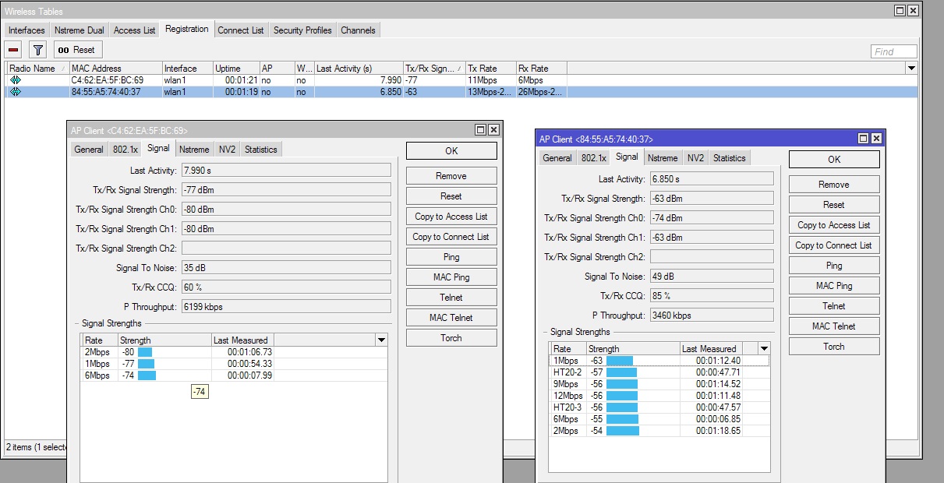Open the Access List tab
Viewport: 944px width, 483px height.
click(x=134, y=30)
